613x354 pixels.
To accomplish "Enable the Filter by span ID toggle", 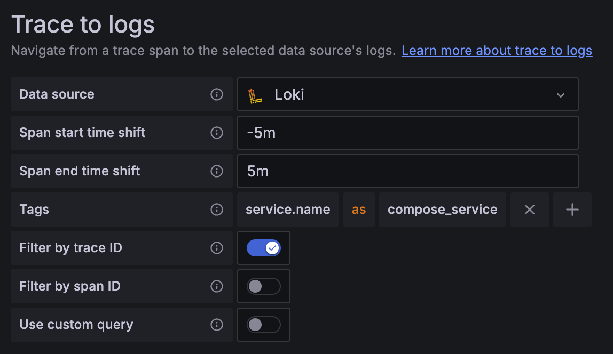I will tap(264, 286).
